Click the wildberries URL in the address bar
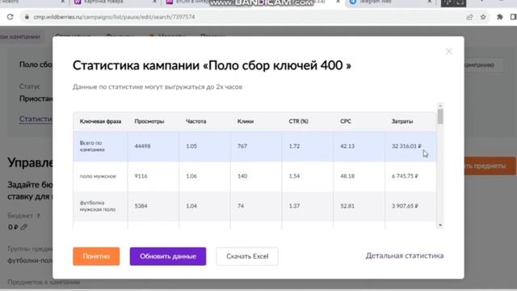The image size is (517, 291). coord(114,17)
